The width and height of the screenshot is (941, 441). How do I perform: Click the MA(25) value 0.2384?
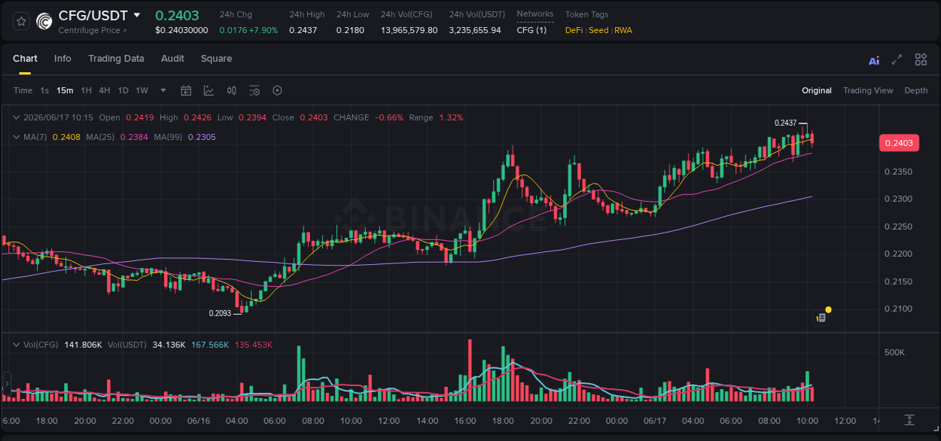(132, 137)
